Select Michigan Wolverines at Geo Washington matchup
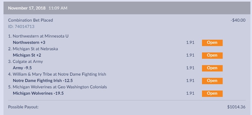This screenshot has width=252, height=115. 58,87
